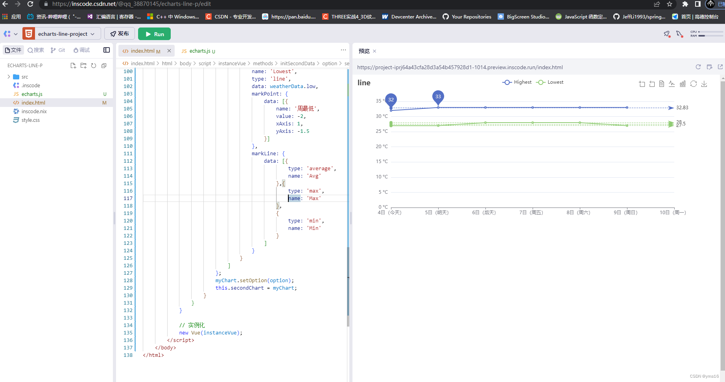Image resolution: width=725 pixels, height=382 pixels.
Task: Click the ECharts zoom reset icon
Action: (x=652, y=84)
